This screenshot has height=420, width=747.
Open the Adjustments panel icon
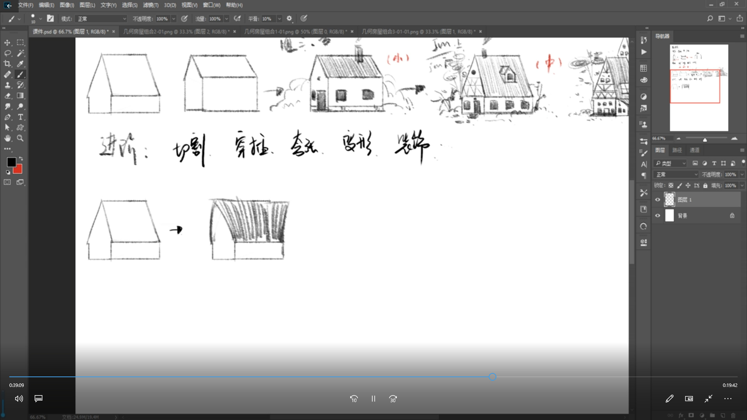click(644, 96)
